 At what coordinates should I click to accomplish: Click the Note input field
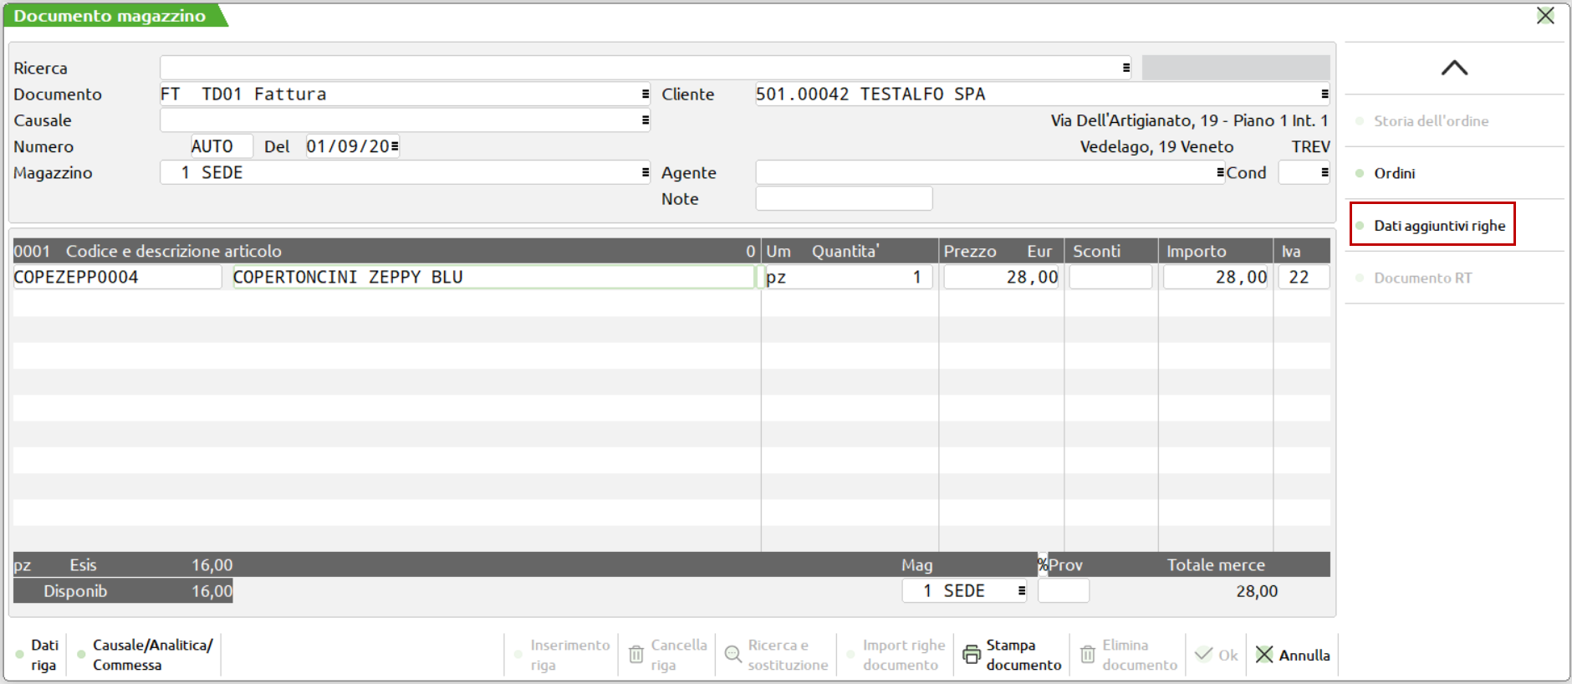pos(843,199)
